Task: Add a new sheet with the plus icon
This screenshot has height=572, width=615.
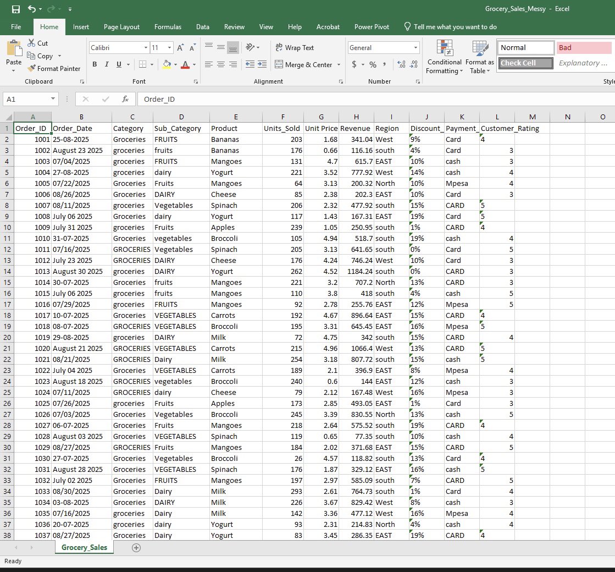Action: 136,548
